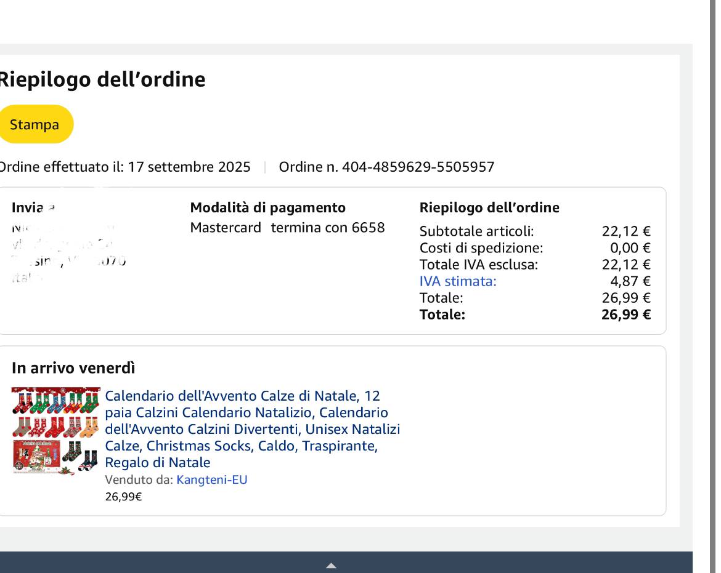721x573 pixels.
Task: Open the Calendario dell'Avvento Calze product title
Action: point(252,428)
